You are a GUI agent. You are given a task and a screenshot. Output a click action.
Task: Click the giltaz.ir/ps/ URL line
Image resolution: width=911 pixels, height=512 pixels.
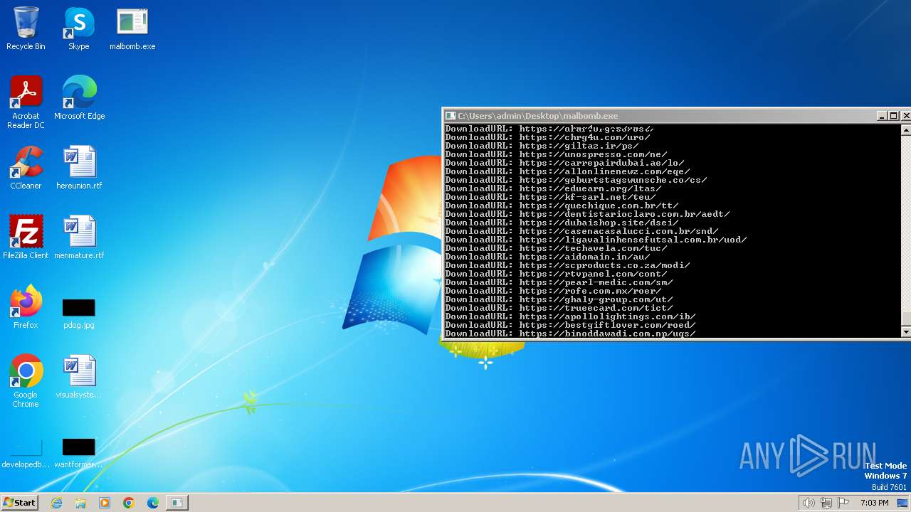tap(542, 146)
